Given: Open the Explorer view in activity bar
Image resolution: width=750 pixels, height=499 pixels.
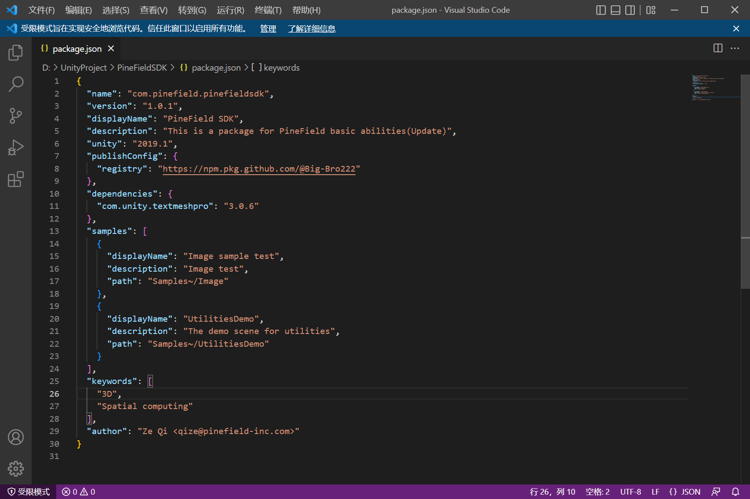Looking at the screenshot, I should pos(16,53).
